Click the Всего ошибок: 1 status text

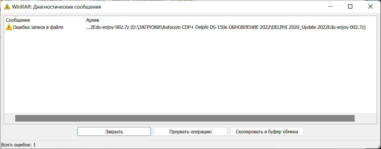pos(18,145)
